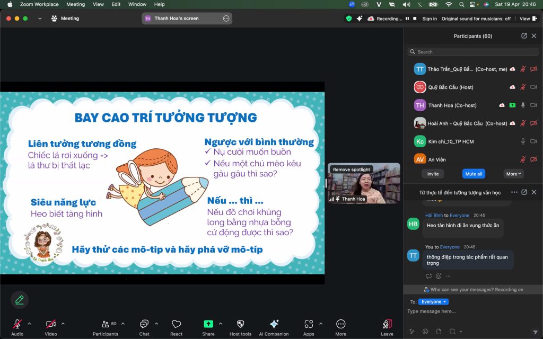Open the React emoji reactions button

click(x=176, y=324)
